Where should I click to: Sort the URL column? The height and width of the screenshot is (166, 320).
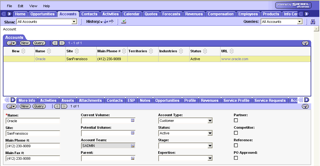(231, 51)
